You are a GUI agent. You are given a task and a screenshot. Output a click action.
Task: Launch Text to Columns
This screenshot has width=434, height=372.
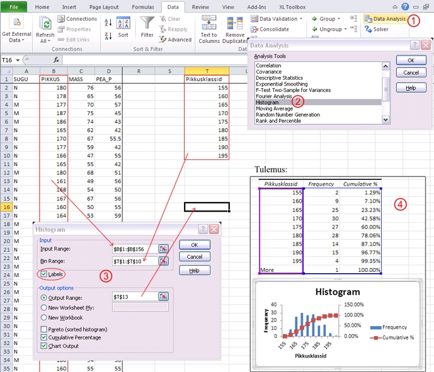pos(209,30)
